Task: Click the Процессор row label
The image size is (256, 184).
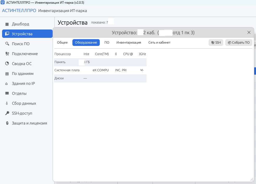Action: [x=63, y=54]
